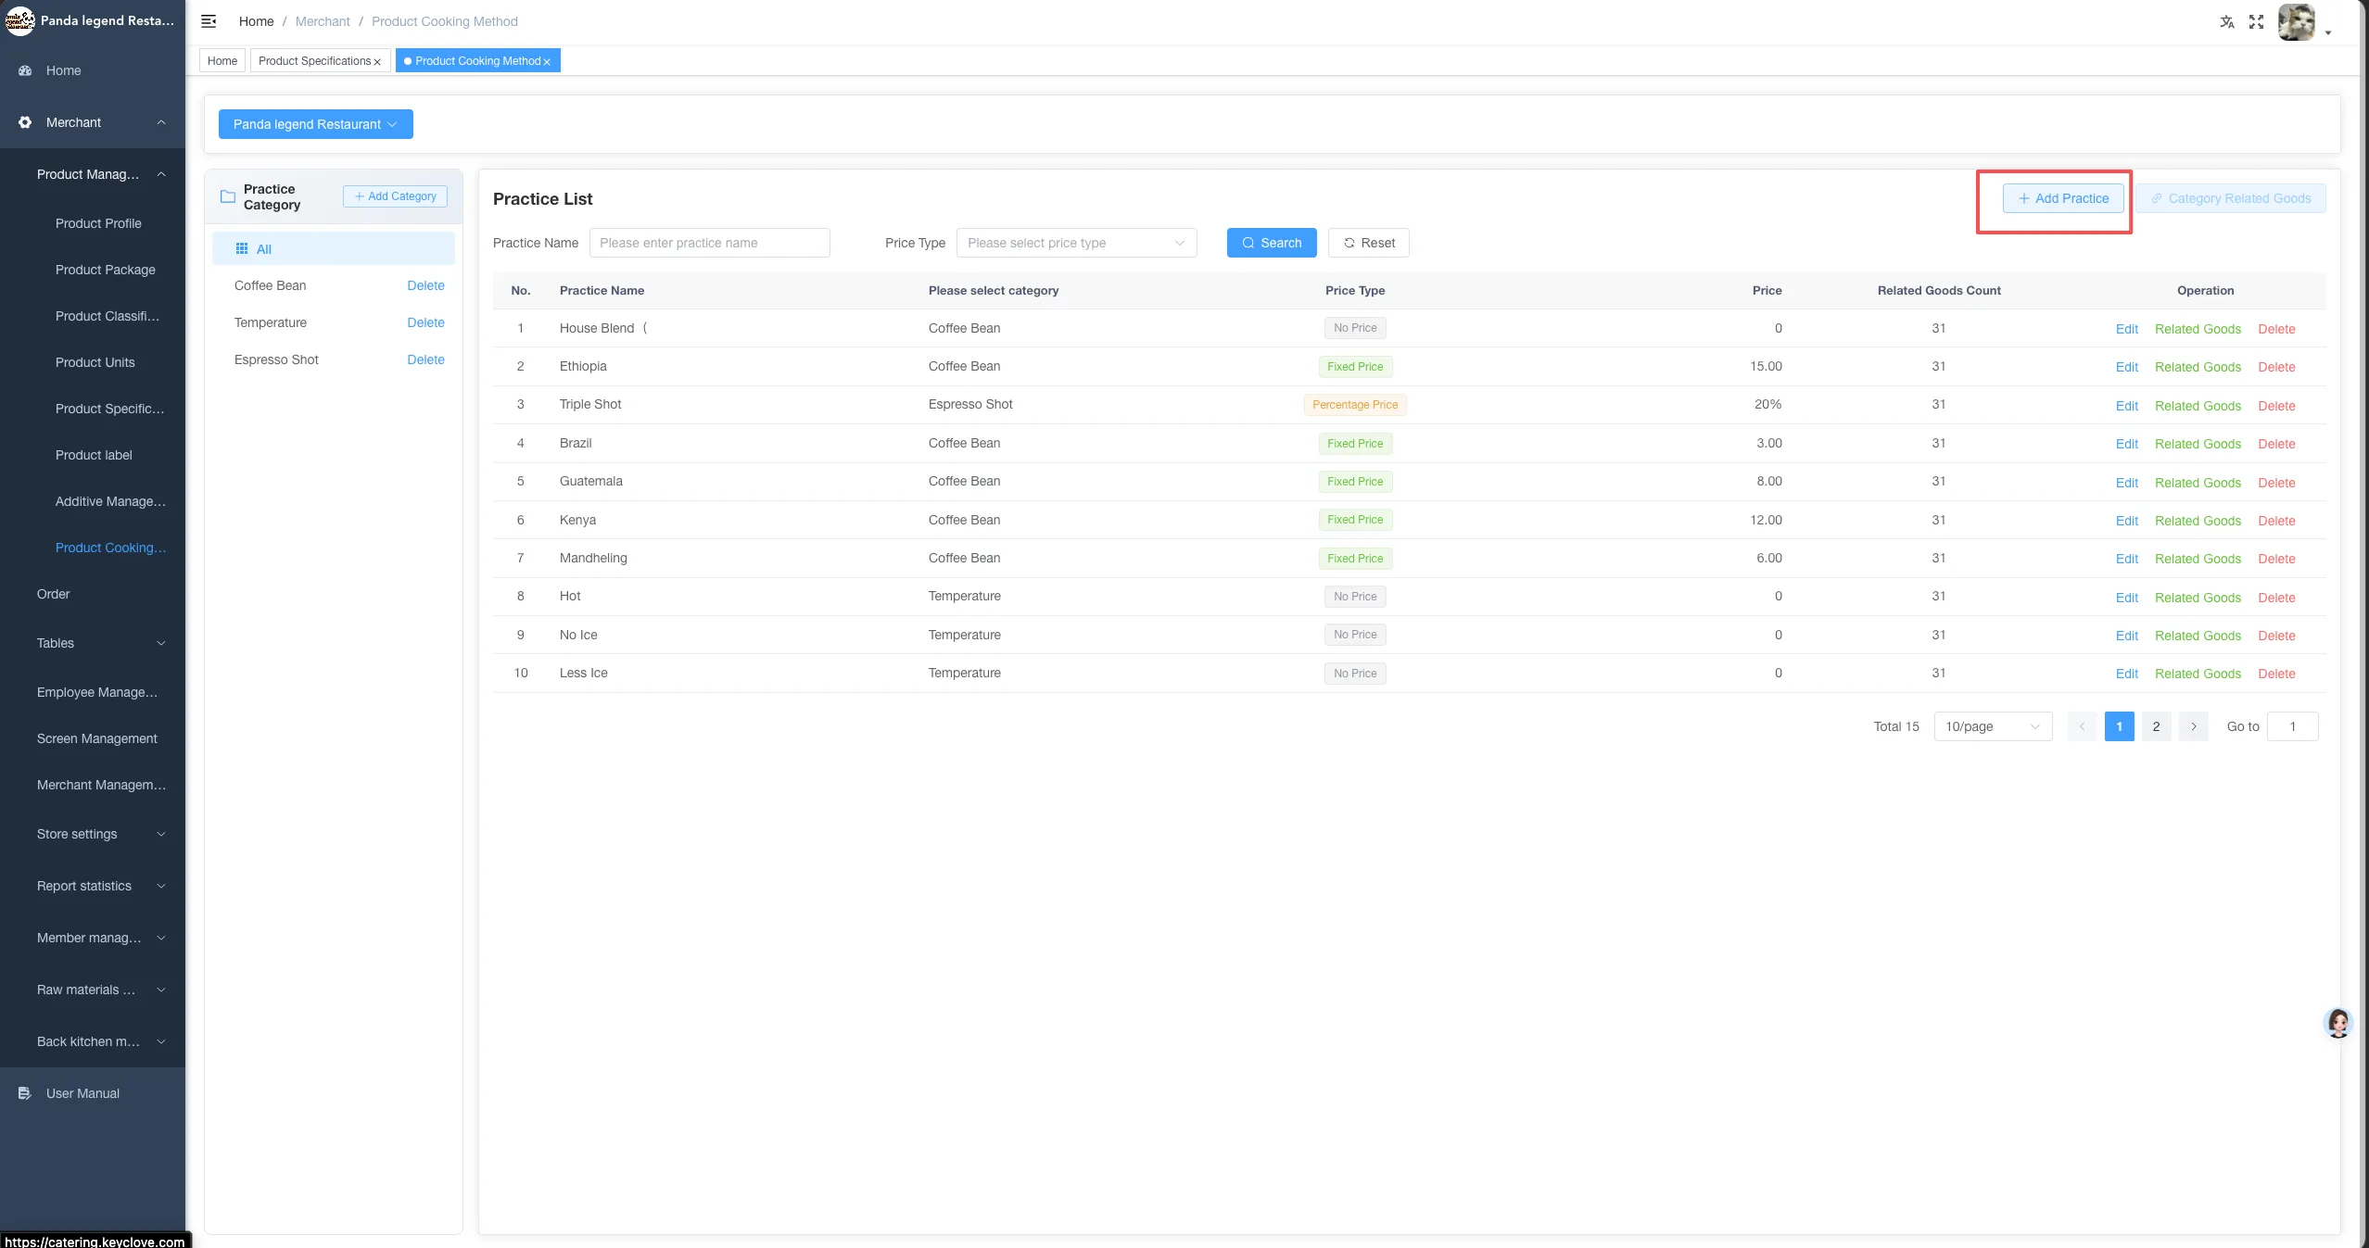Screen dimensions: 2369x1248
Task: Open the User Manual document icon
Action: tap(25, 1093)
